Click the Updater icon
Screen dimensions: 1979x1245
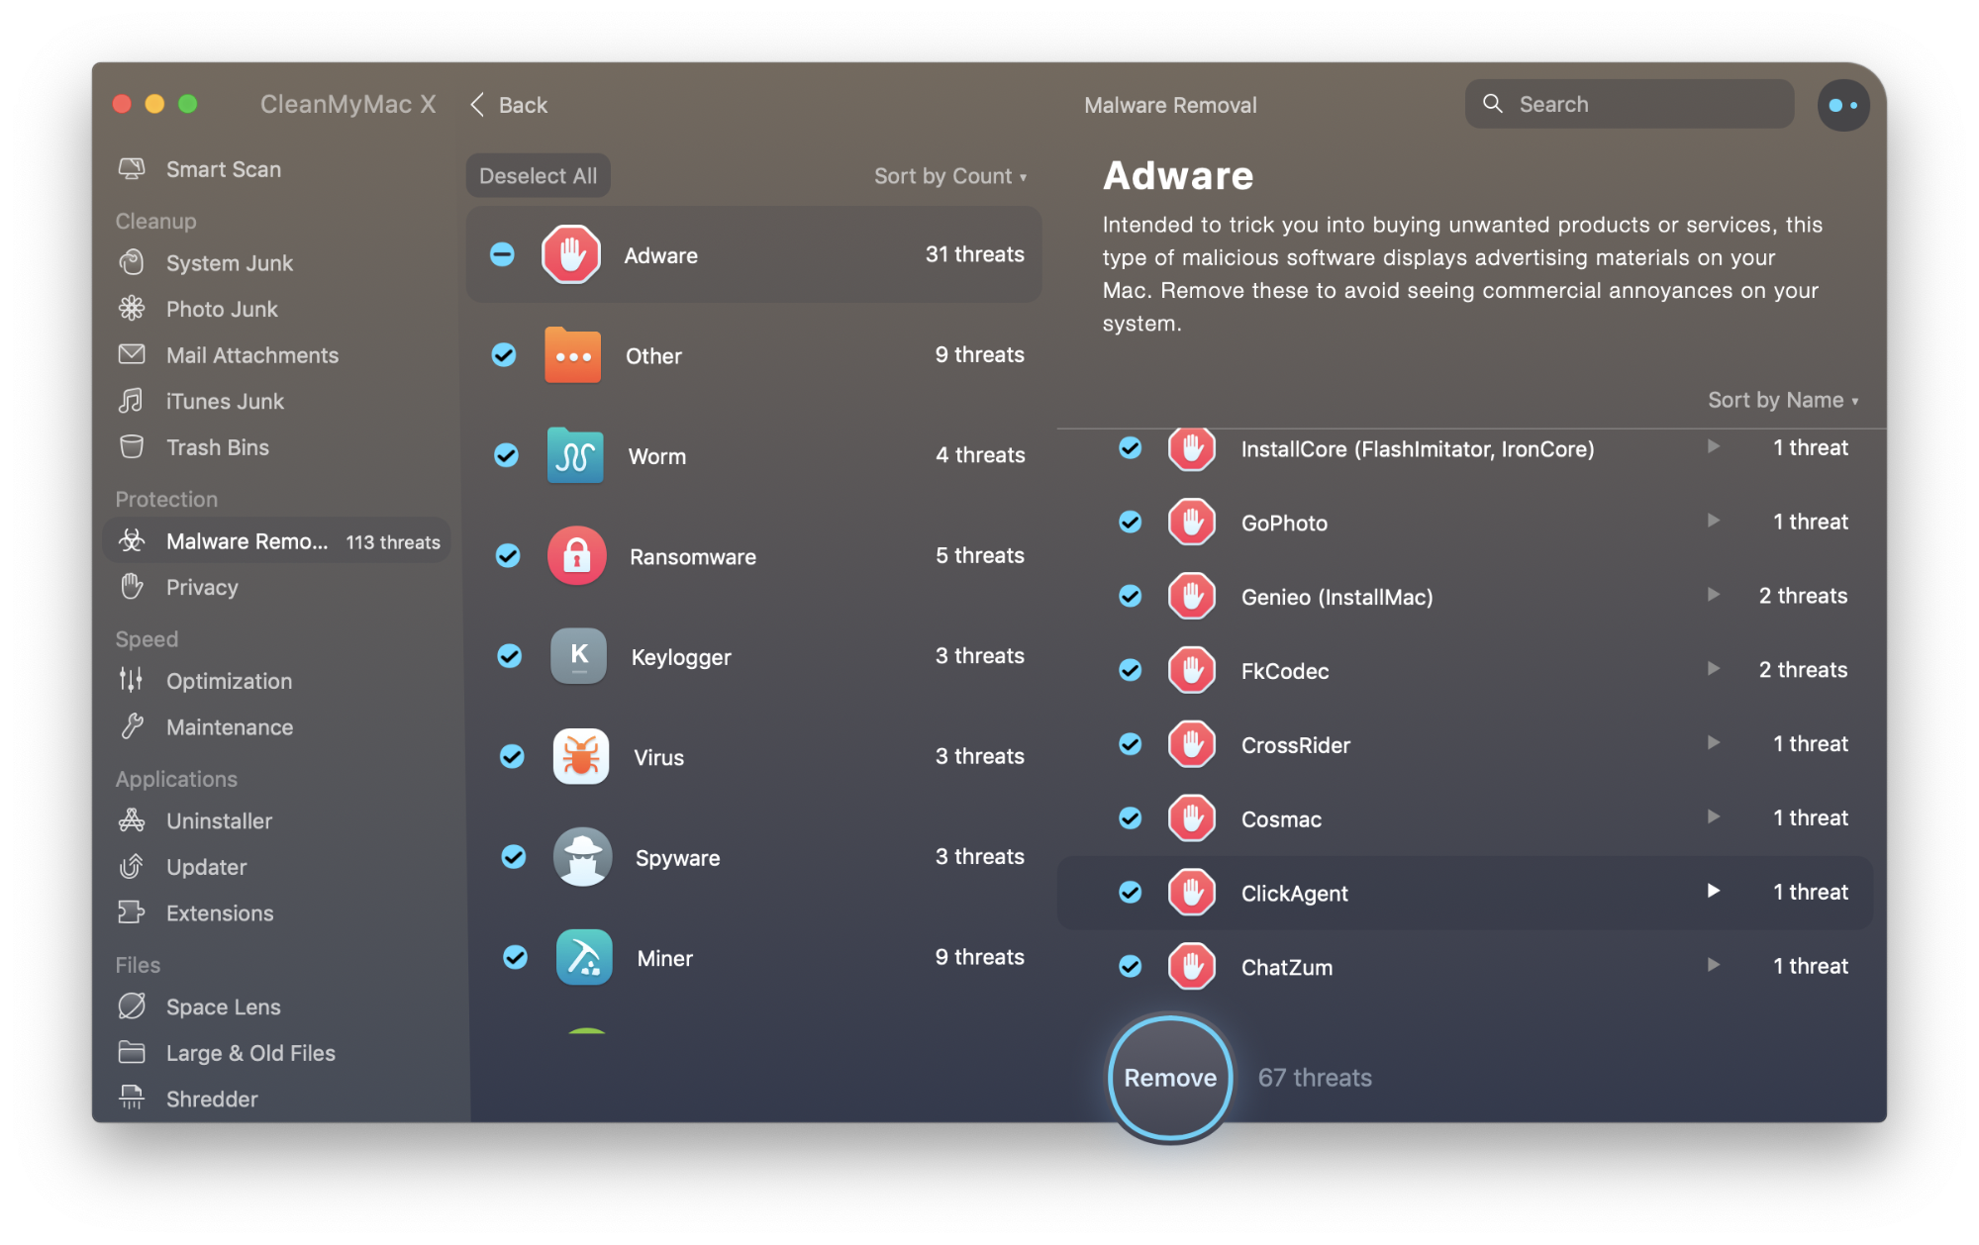[x=132, y=866]
